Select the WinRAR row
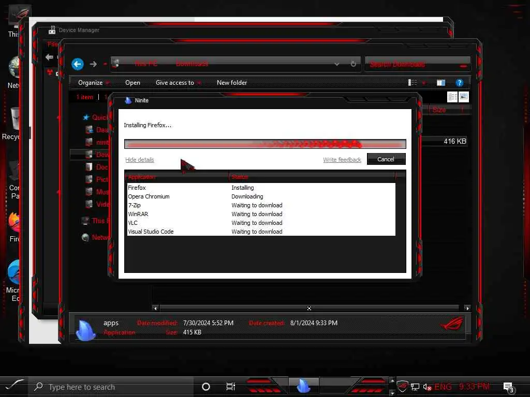The width and height of the screenshot is (530, 397). pyautogui.click(x=261, y=214)
